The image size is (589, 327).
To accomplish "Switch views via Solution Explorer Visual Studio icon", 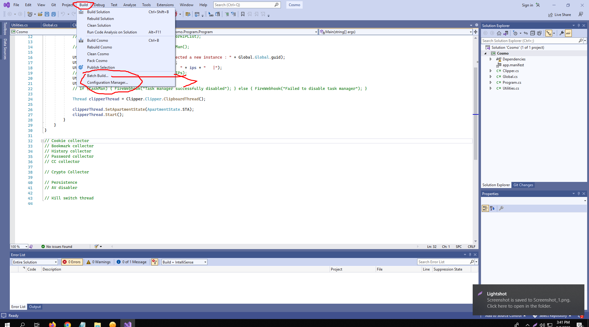I will (506, 33).
